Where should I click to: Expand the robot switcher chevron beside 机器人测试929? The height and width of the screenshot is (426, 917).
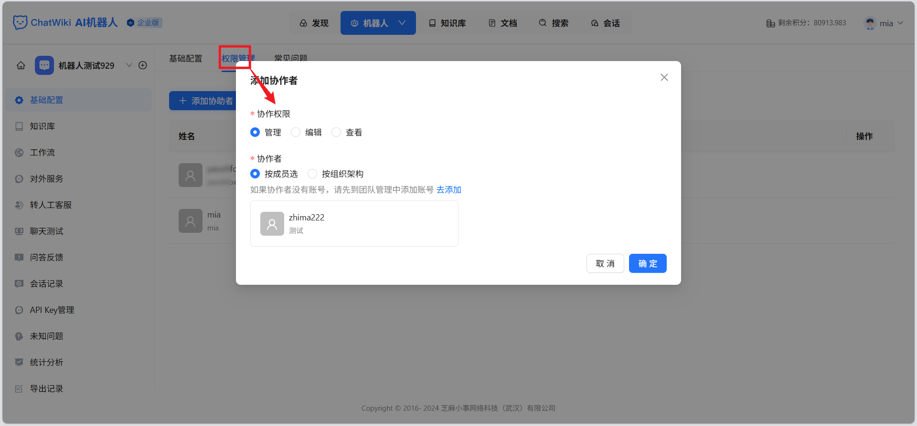coord(129,65)
